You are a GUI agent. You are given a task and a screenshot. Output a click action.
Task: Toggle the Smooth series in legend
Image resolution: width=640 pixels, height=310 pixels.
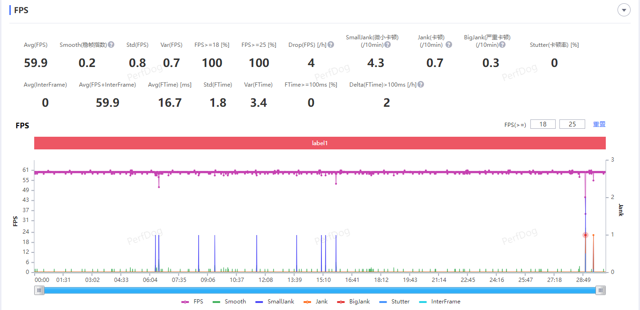pyautogui.click(x=229, y=302)
